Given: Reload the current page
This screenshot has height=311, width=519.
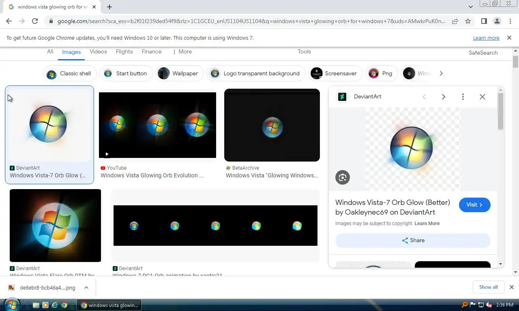Looking at the screenshot, I should click(35, 21).
